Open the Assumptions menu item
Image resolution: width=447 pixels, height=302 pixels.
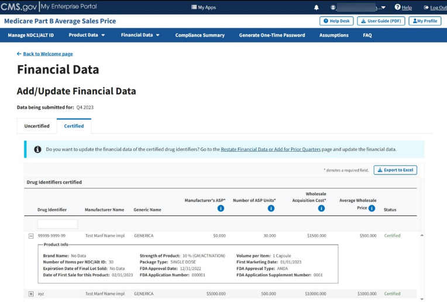click(334, 35)
